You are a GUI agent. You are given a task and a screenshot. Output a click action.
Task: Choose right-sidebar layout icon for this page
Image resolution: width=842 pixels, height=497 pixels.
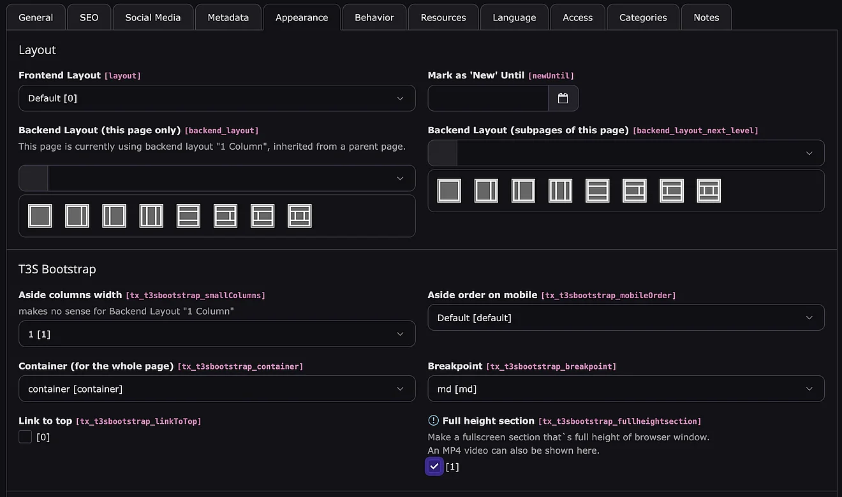tap(77, 216)
